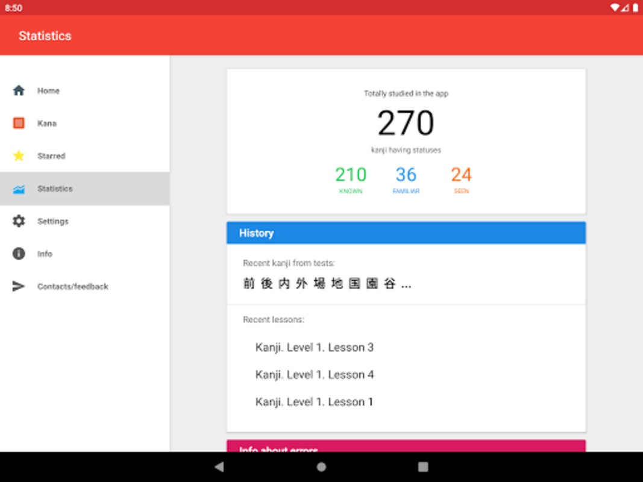Click the recent kanji row from tests
The image size is (643, 482).
[x=406, y=274]
